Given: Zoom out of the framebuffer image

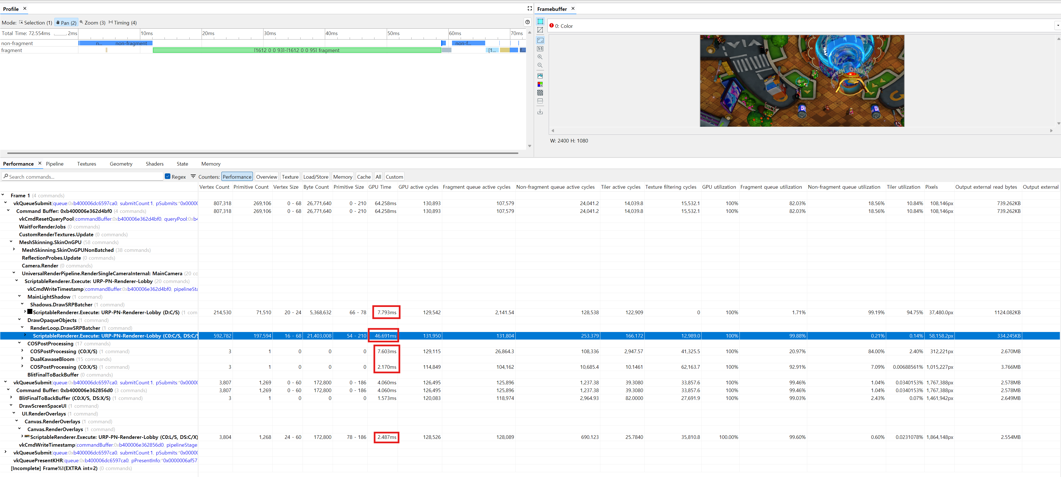Looking at the screenshot, I should pyautogui.click(x=540, y=65).
